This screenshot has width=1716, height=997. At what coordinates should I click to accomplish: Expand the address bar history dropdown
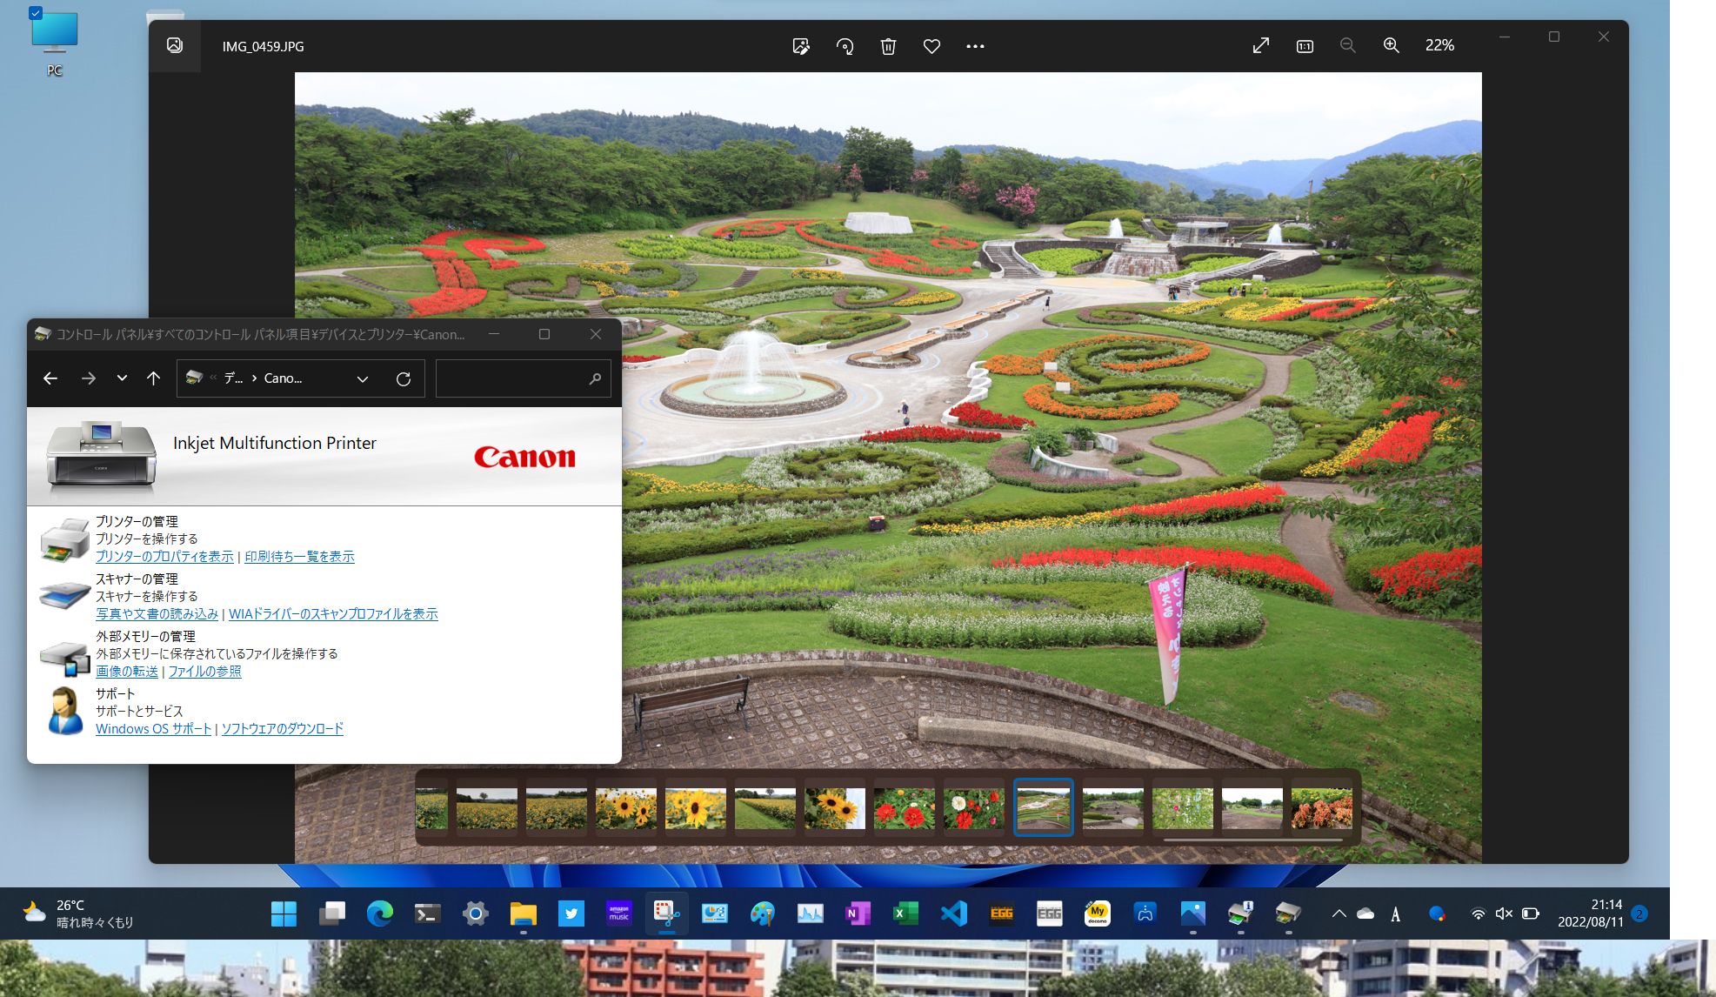tap(363, 378)
